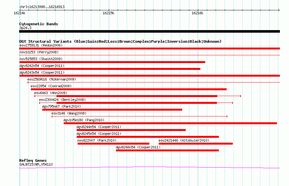
Task: Click the red bar under dgv8244n54
Action: pos(131,130)
